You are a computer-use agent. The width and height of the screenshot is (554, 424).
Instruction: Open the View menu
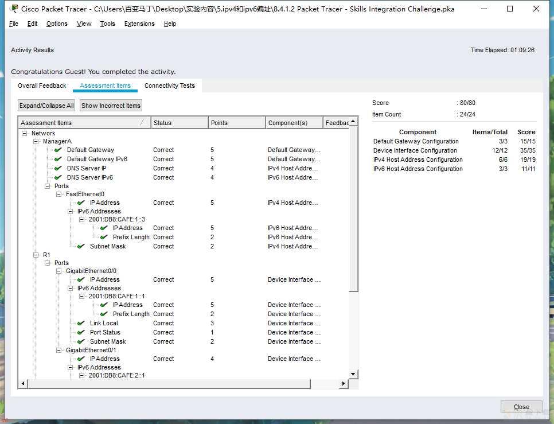[x=84, y=24]
